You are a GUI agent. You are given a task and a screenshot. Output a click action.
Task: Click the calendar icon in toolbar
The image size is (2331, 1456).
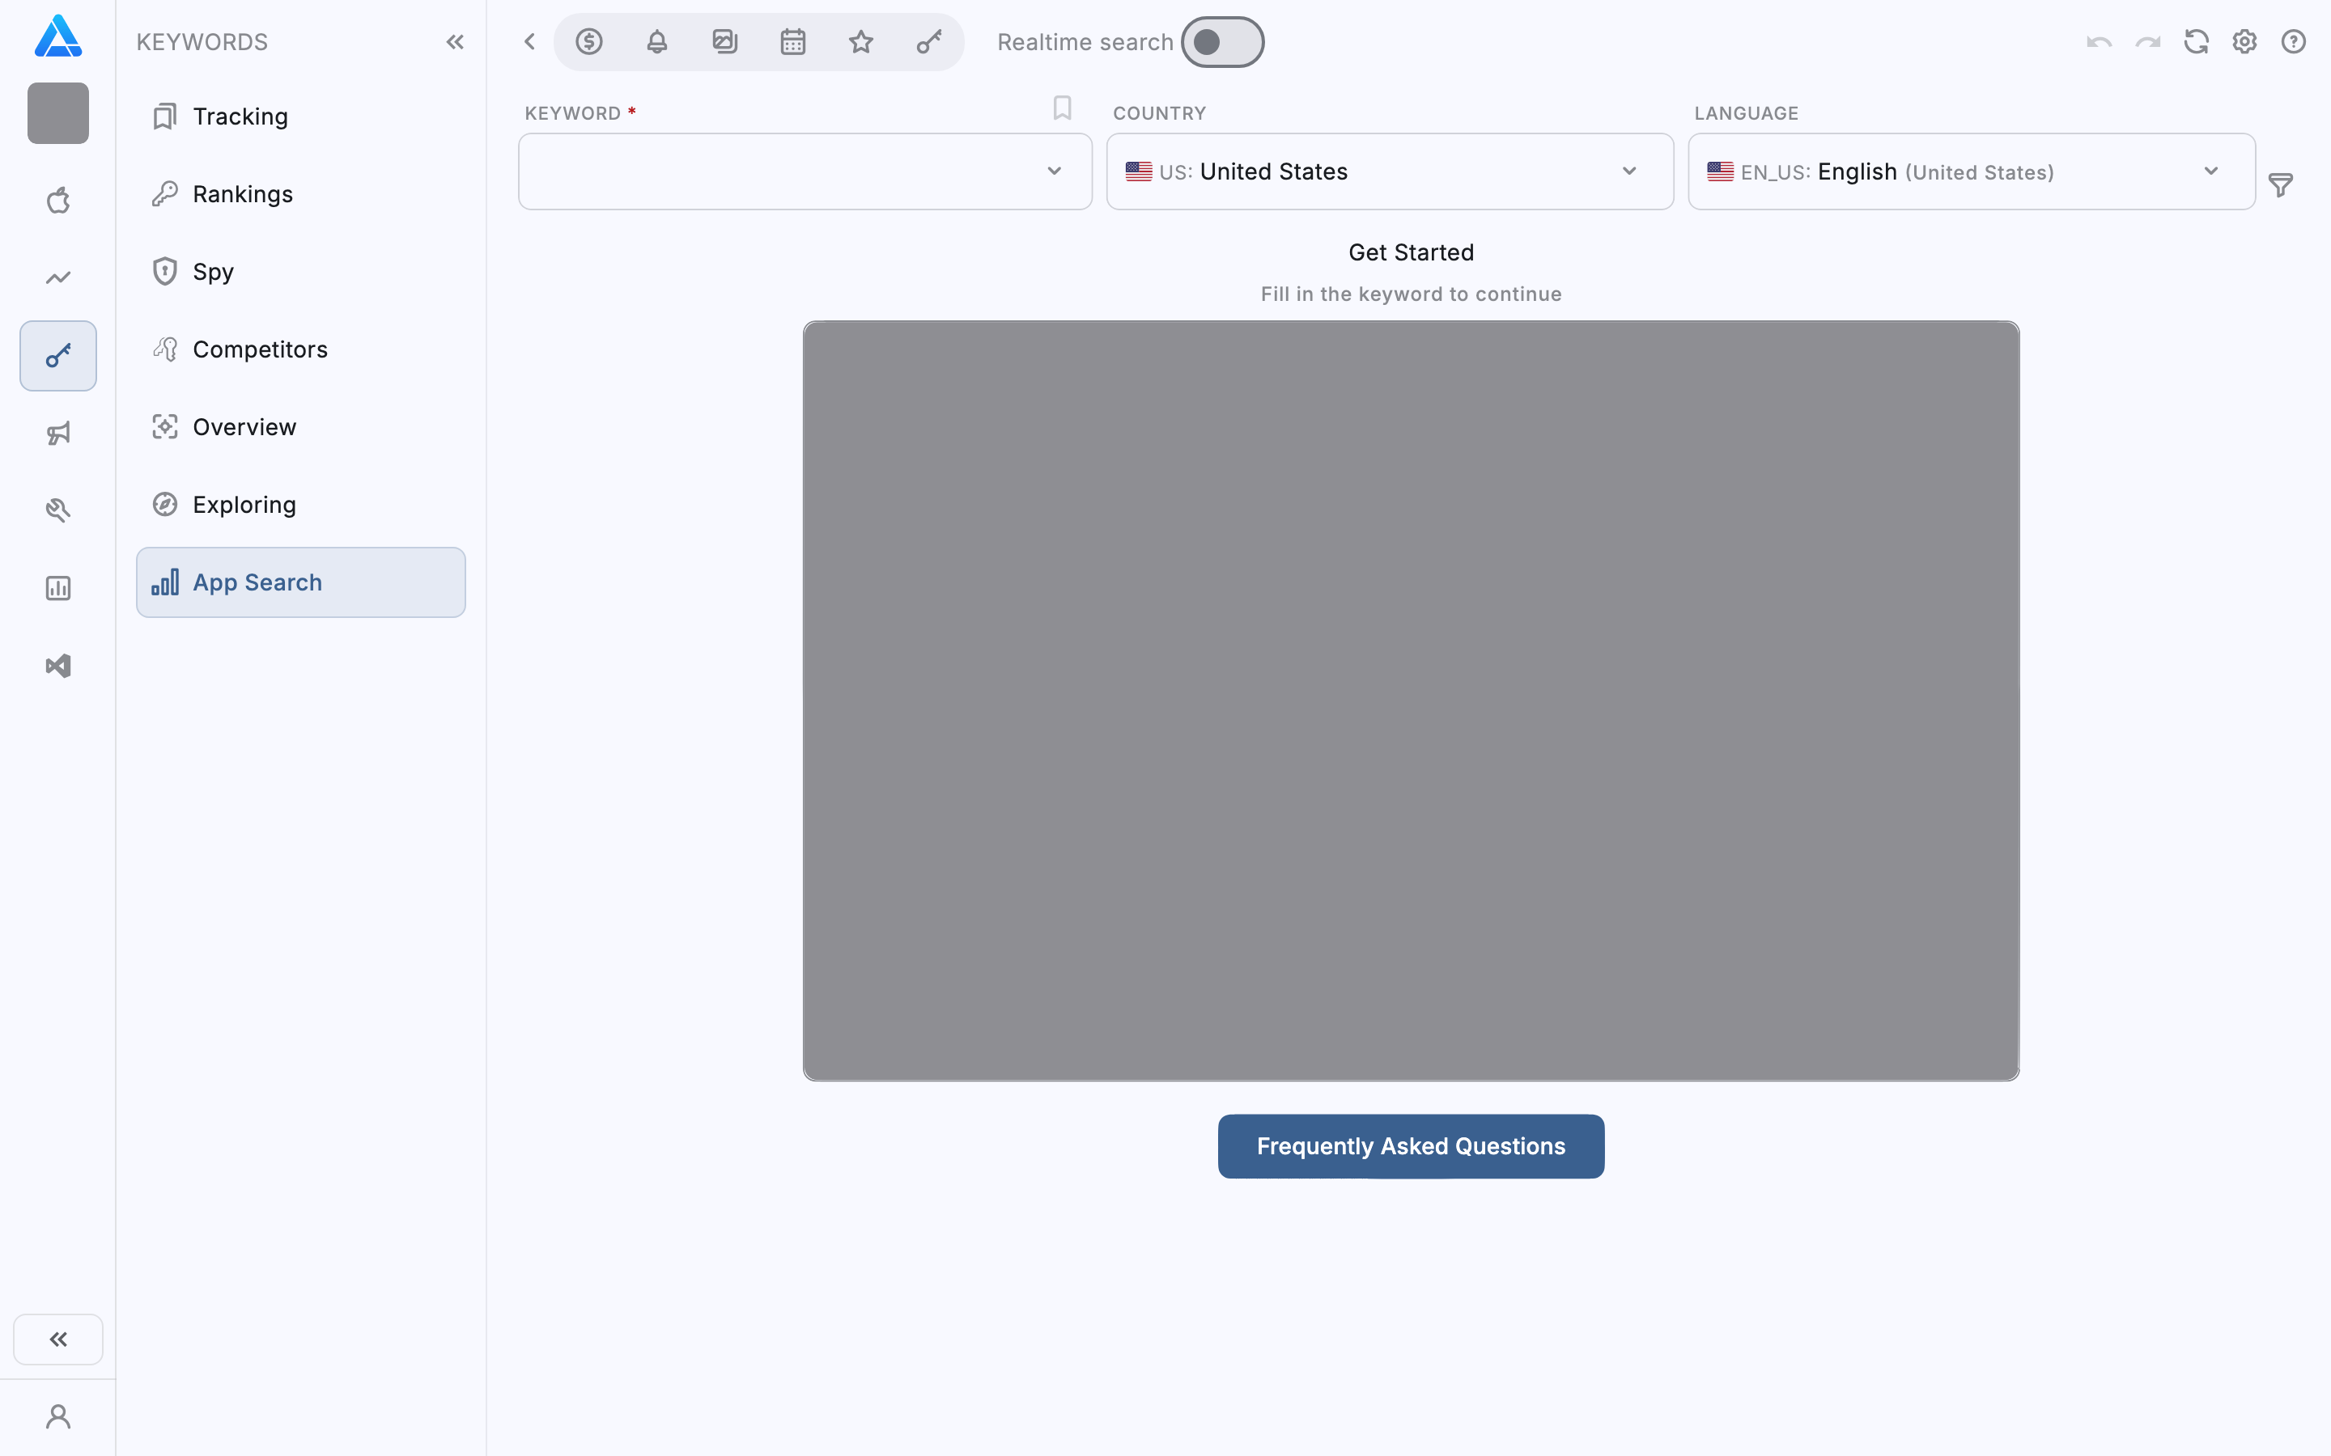coord(792,41)
